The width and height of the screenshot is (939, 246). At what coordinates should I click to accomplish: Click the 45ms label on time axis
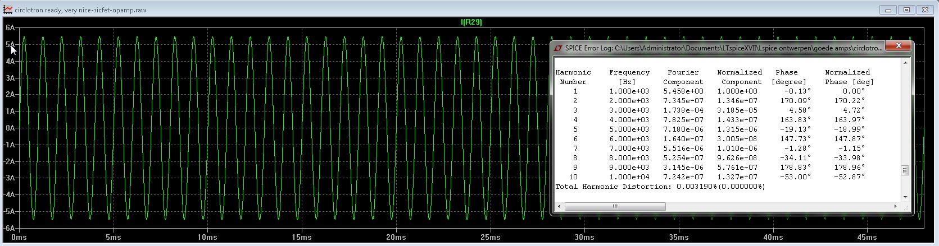(867, 238)
